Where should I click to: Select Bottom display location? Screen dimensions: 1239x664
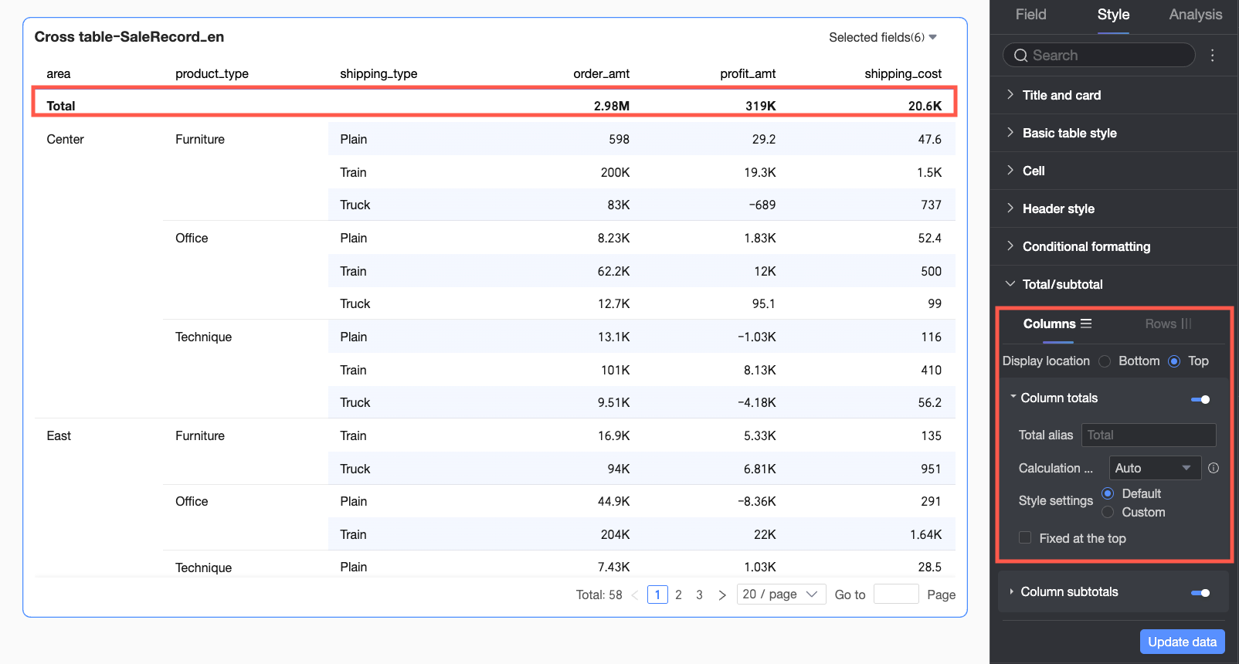1105,361
